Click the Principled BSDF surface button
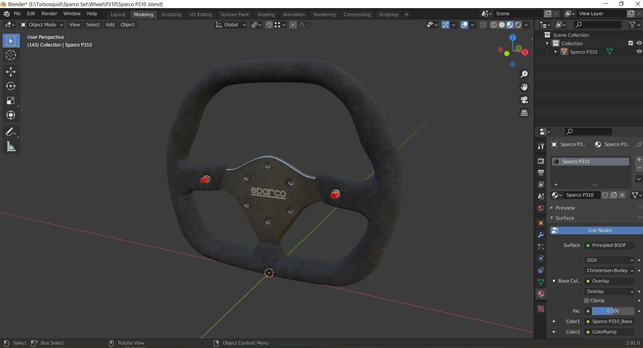Screen dimensions: 643x348 [609, 245]
